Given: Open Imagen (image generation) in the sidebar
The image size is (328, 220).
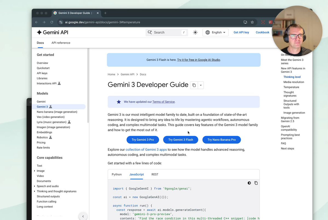Looking at the screenshot, I should [53, 127].
